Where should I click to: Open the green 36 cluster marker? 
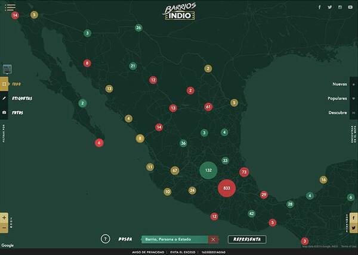tap(183, 143)
